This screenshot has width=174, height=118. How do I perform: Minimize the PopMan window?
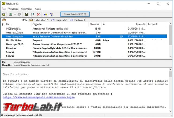pos(149,4)
